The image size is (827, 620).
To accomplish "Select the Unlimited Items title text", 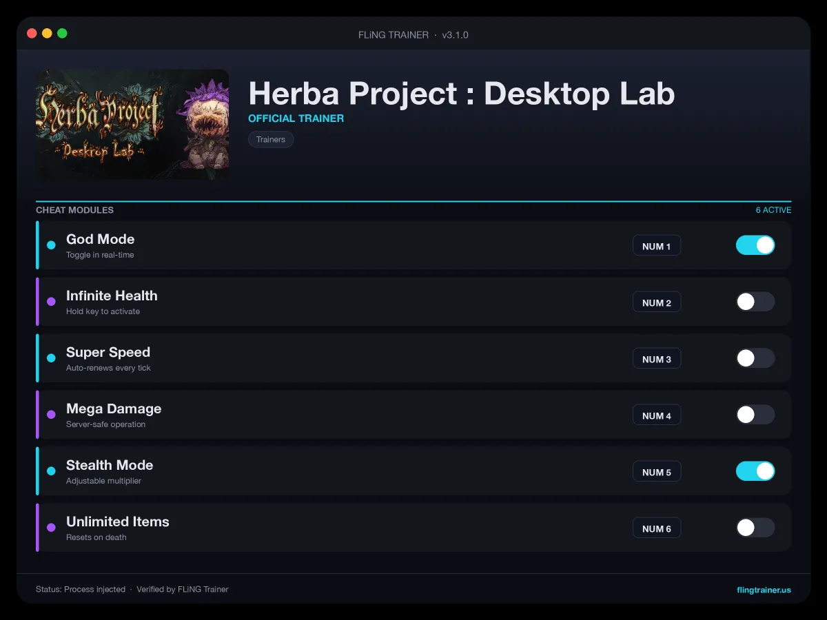I will 118,521.
